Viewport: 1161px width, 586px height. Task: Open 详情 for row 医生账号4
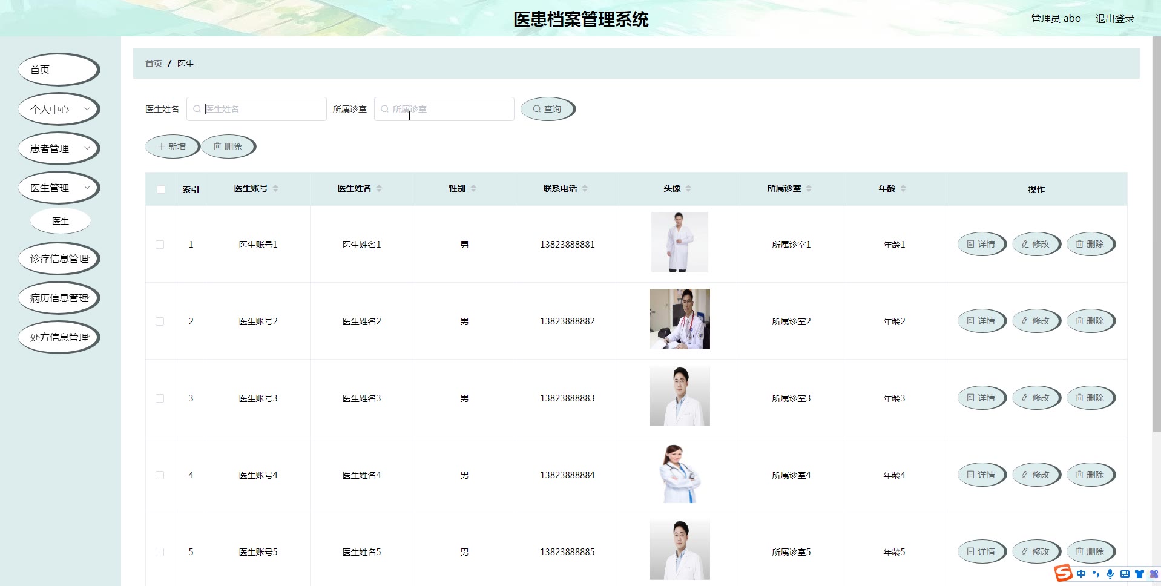coord(981,475)
